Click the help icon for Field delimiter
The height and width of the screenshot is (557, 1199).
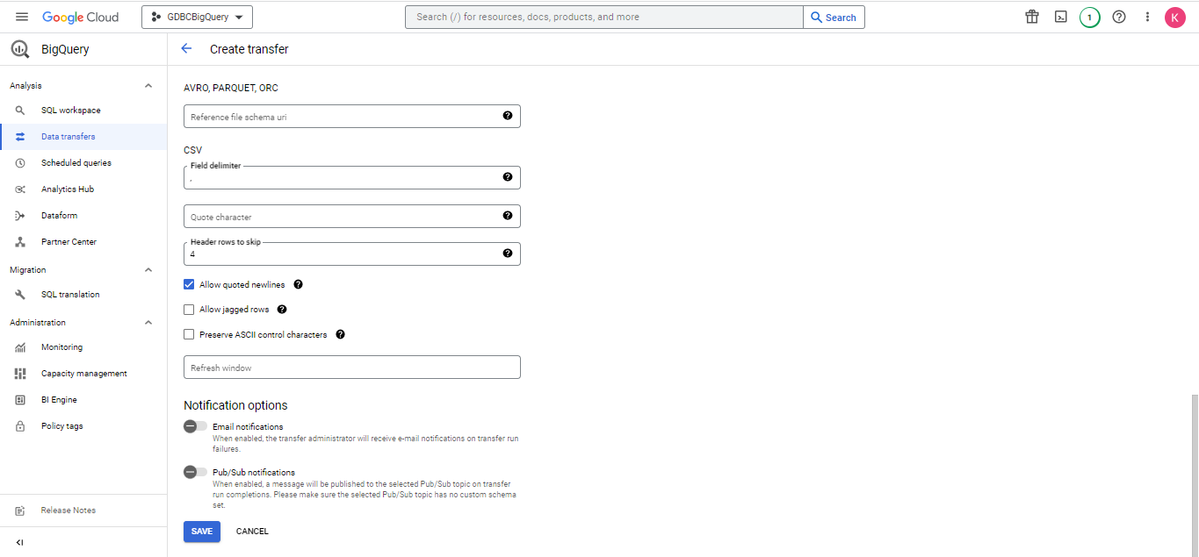(507, 177)
